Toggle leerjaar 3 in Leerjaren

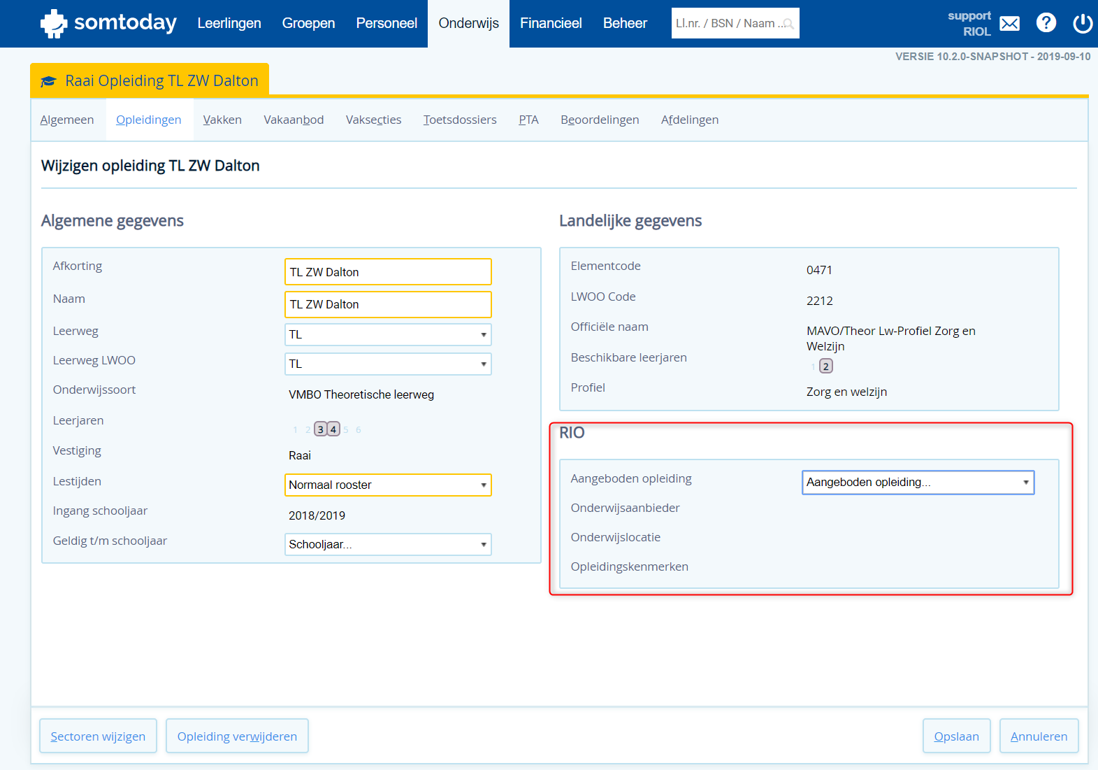click(x=321, y=429)
